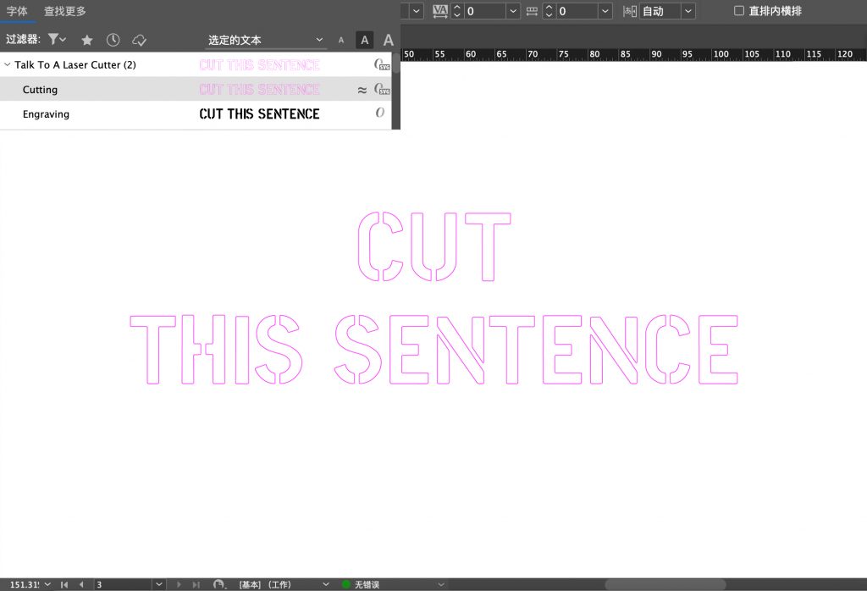867x591 pixels.
Task: Click the 自动 value field
Action: point(660,11)
